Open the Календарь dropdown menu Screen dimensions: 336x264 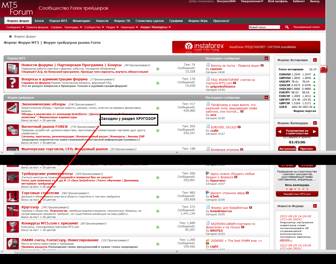73,27
